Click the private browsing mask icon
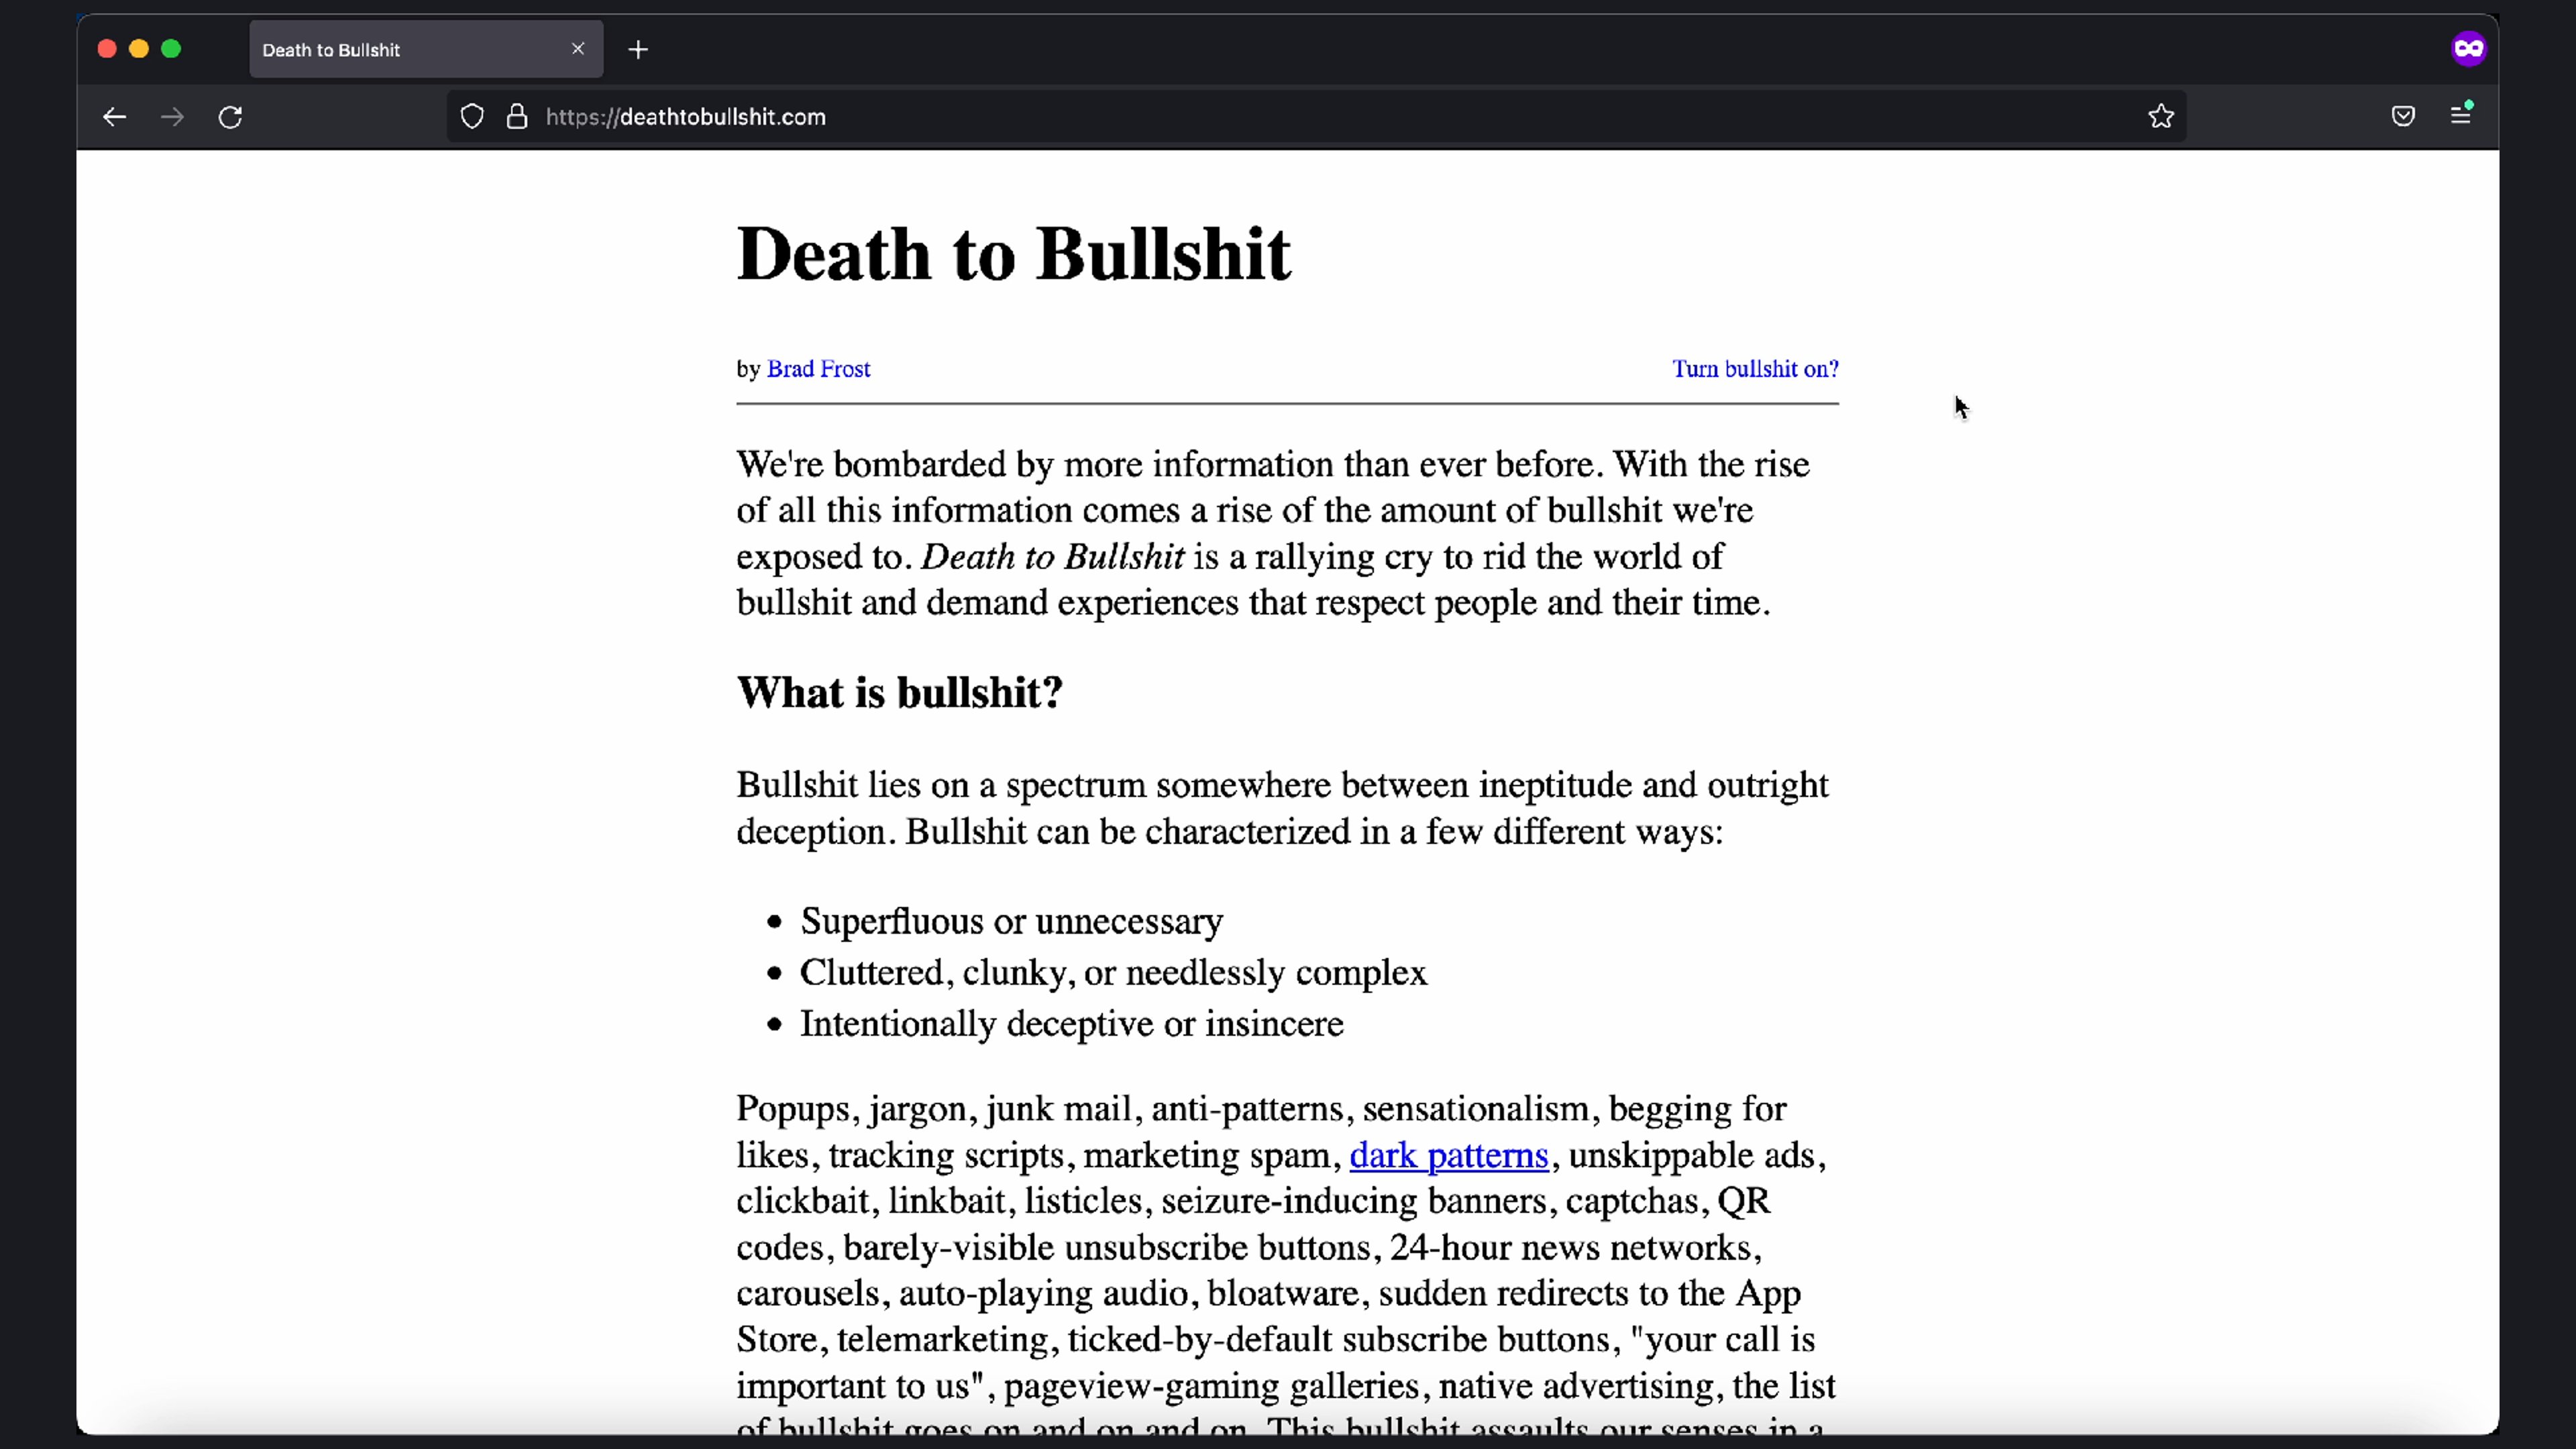 [x=2468, y=48]
